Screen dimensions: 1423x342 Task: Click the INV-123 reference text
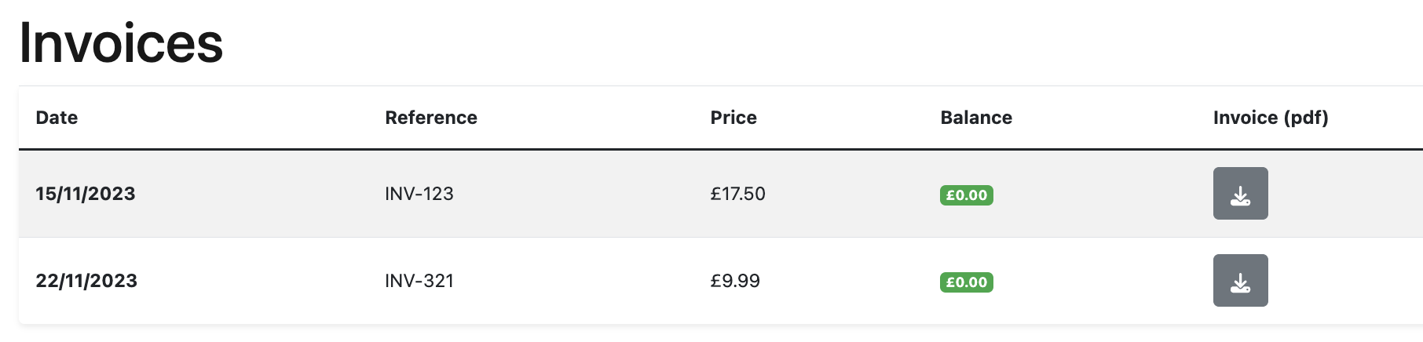coord(419,194)
